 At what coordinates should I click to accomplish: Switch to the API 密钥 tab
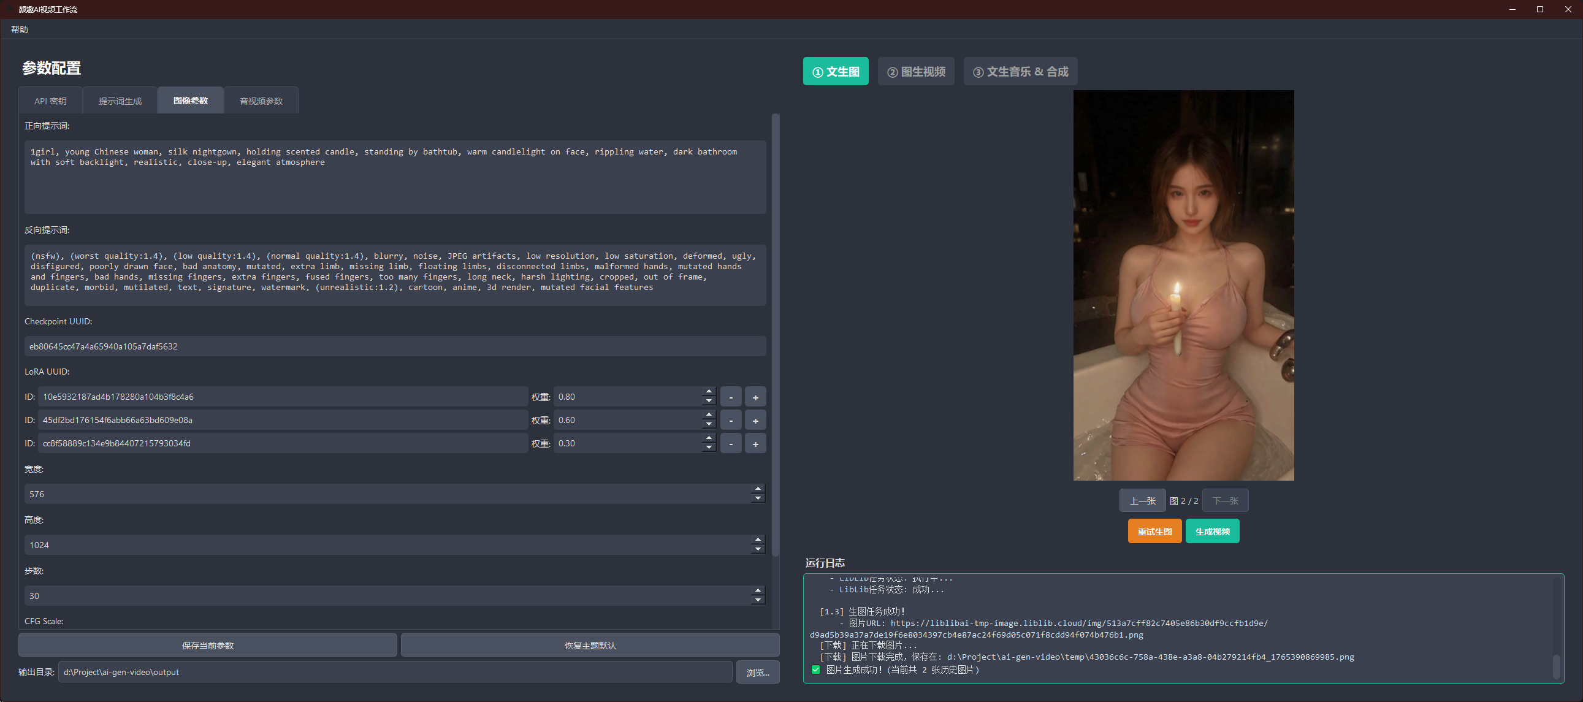50,101
